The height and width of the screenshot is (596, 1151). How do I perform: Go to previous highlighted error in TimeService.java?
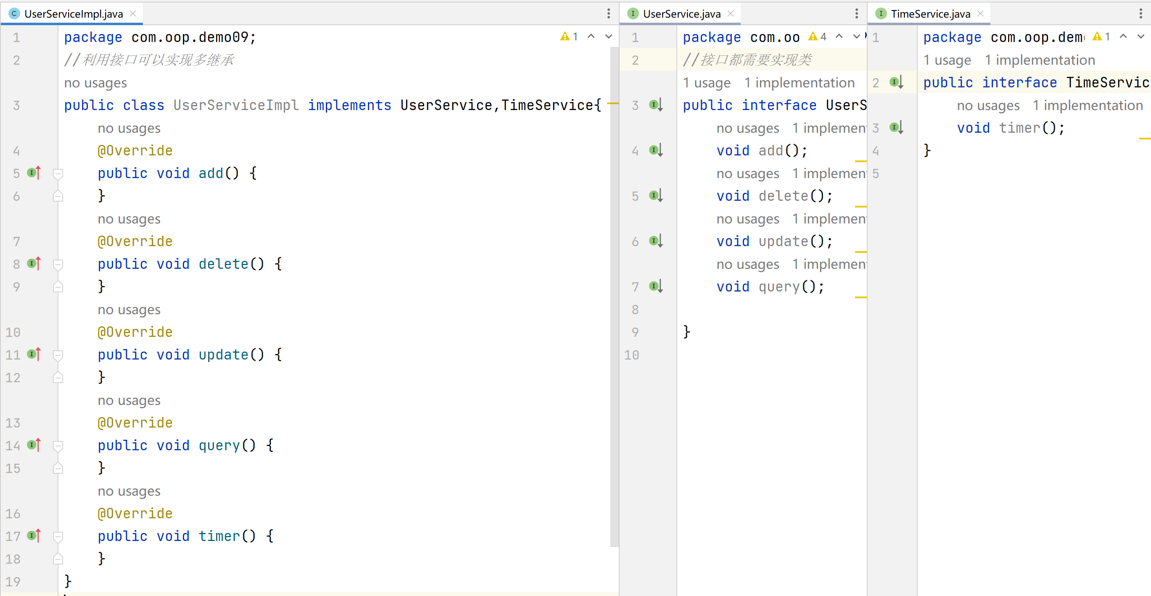point(1123,37)
